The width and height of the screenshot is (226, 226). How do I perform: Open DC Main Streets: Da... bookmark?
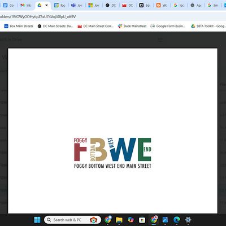pyautogui.click(x=55, y=26)
